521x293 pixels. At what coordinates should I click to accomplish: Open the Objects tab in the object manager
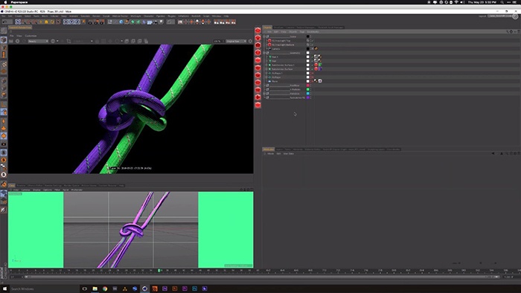point(268,28)
